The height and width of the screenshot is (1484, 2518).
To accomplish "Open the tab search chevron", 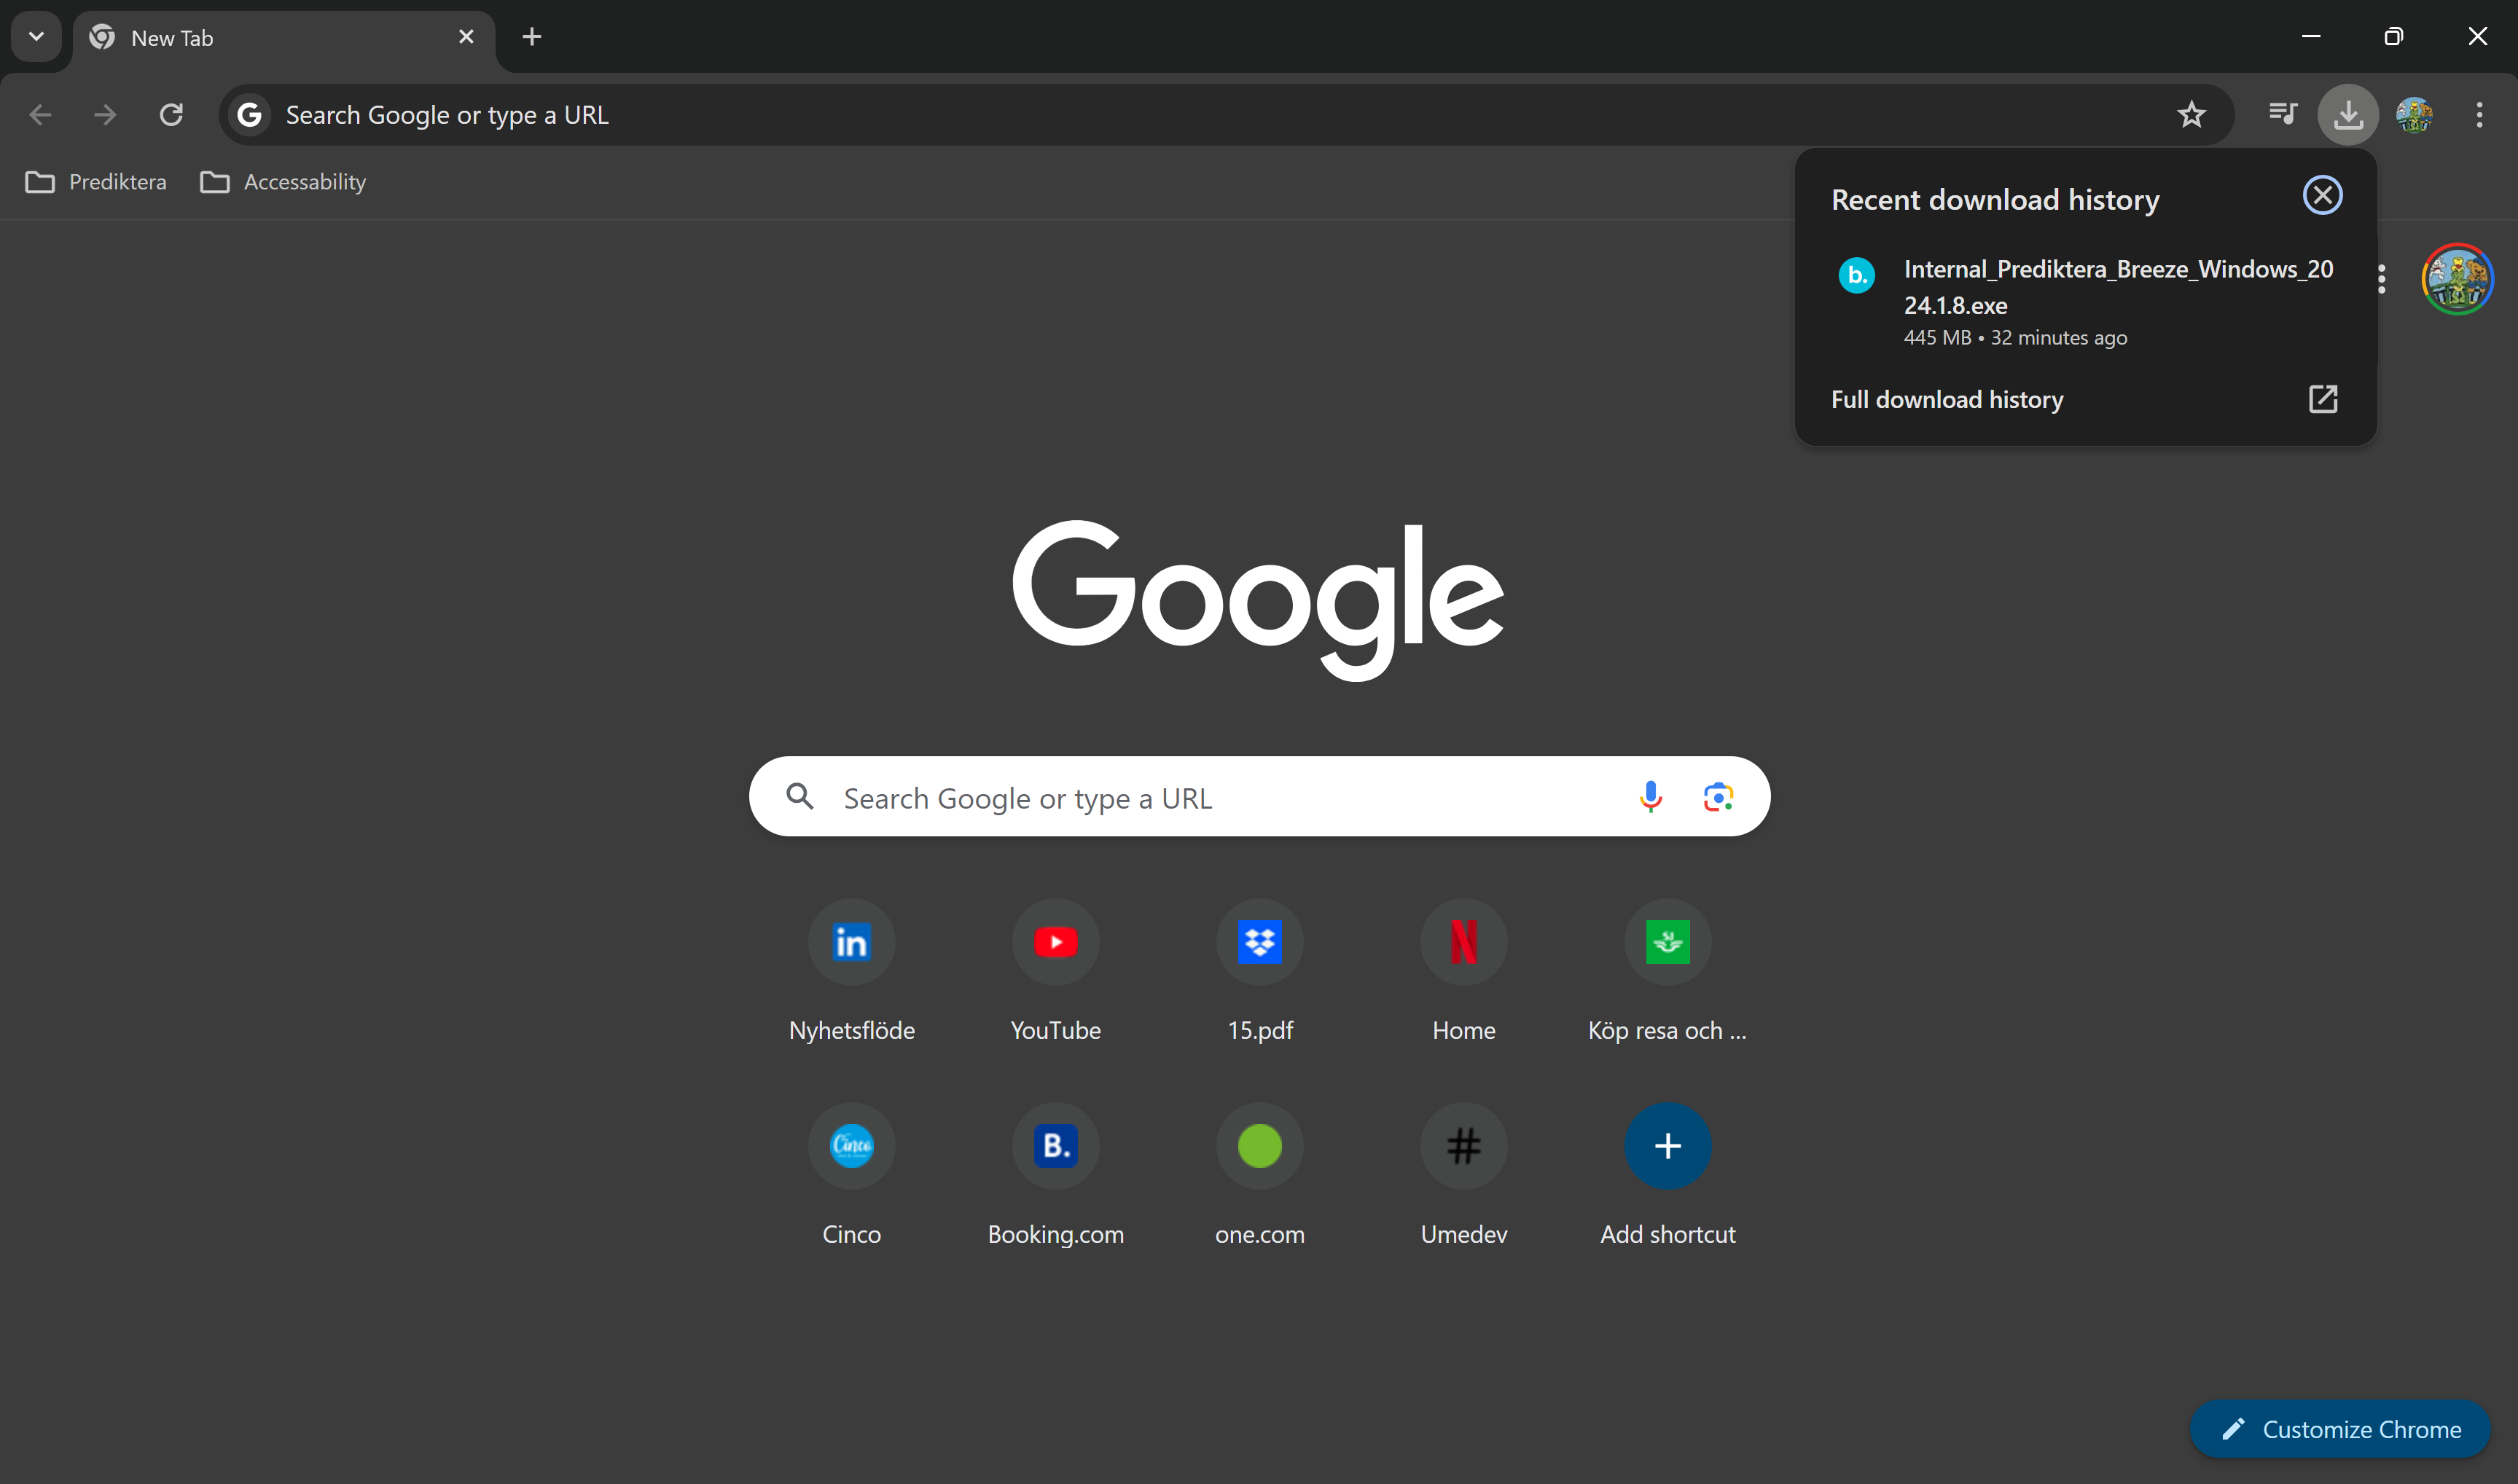I will tap(36, 37).
